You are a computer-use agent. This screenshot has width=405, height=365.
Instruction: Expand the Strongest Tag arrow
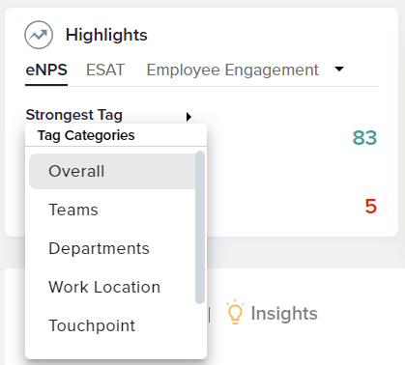pos(188,117)
